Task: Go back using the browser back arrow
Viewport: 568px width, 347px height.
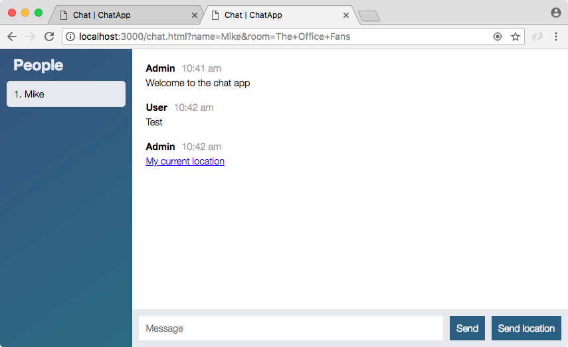Action: point(12,36)
